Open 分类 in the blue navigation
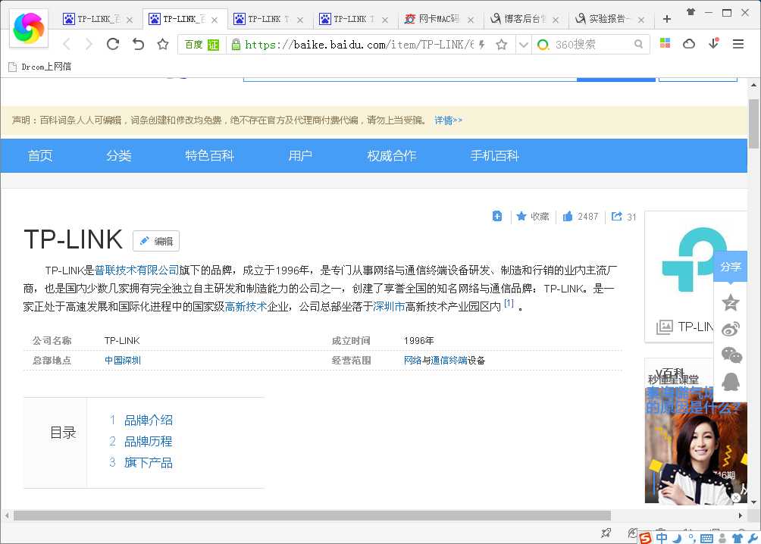Screen dimensions: 761x544 [x=119, y=156]
